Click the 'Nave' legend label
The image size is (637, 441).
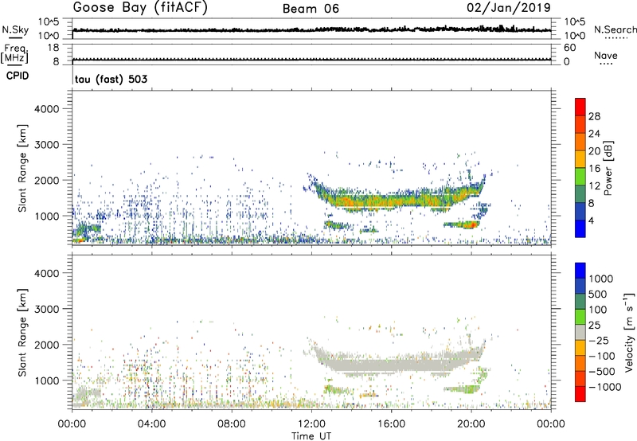click(606, 55)
